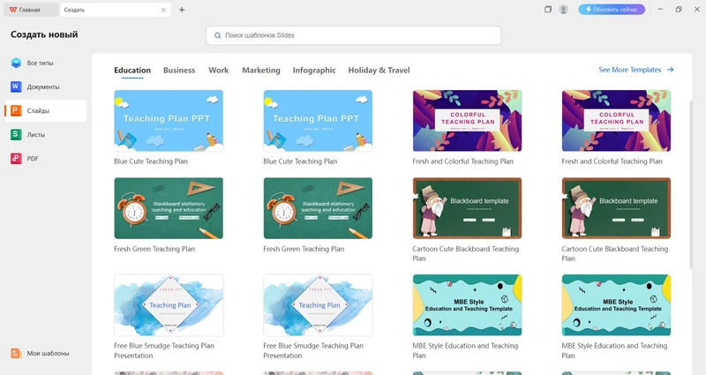Focus the Slides template search field
Image resolution: width=706 pixels, height=375 pixels.
[354, 35]
